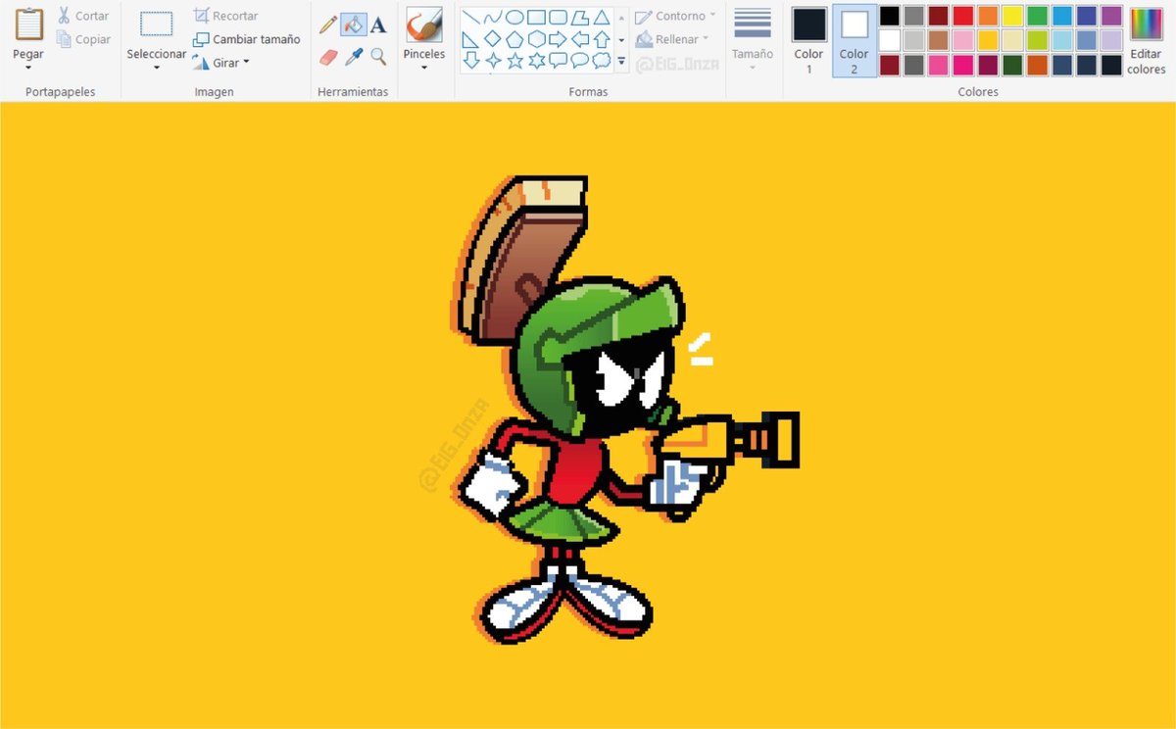The width and height of the screenshot is (1176, 729).
Task: Pick the white swatch in palette
Action: (x=890, y=40)
